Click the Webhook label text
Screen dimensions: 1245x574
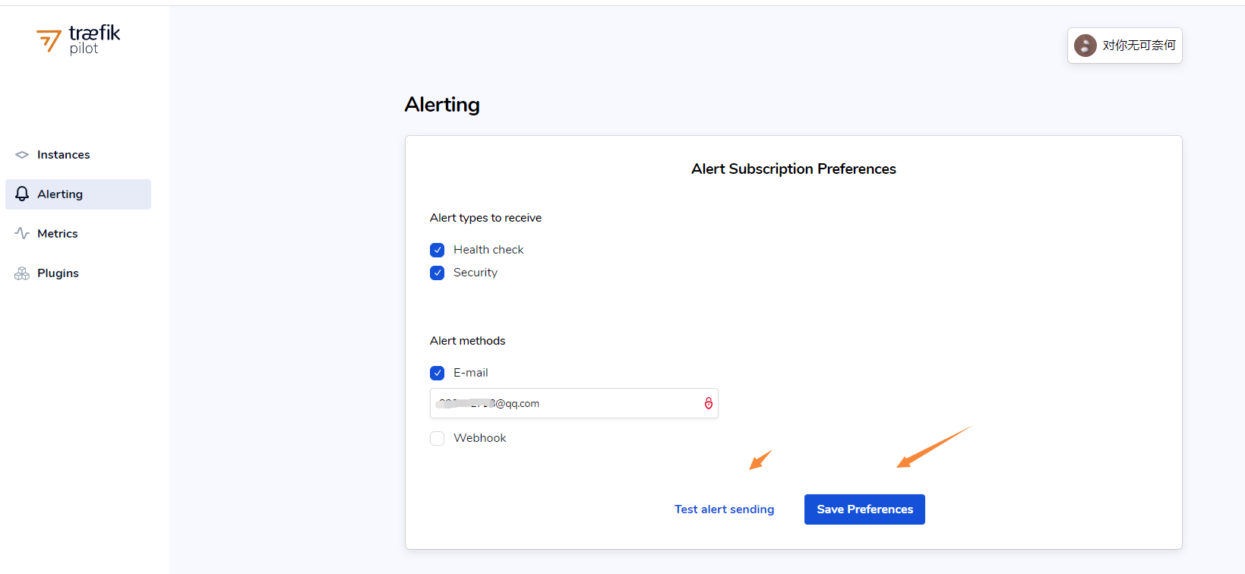(479, 438)
